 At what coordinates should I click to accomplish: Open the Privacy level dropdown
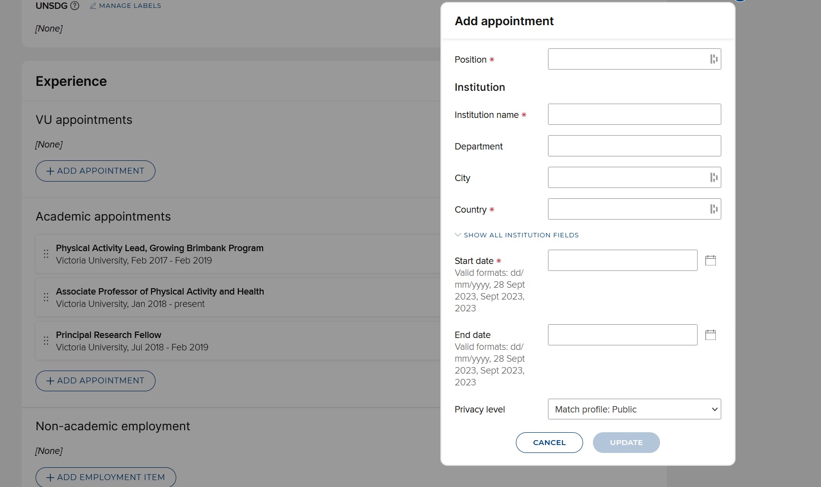[634, 409]
